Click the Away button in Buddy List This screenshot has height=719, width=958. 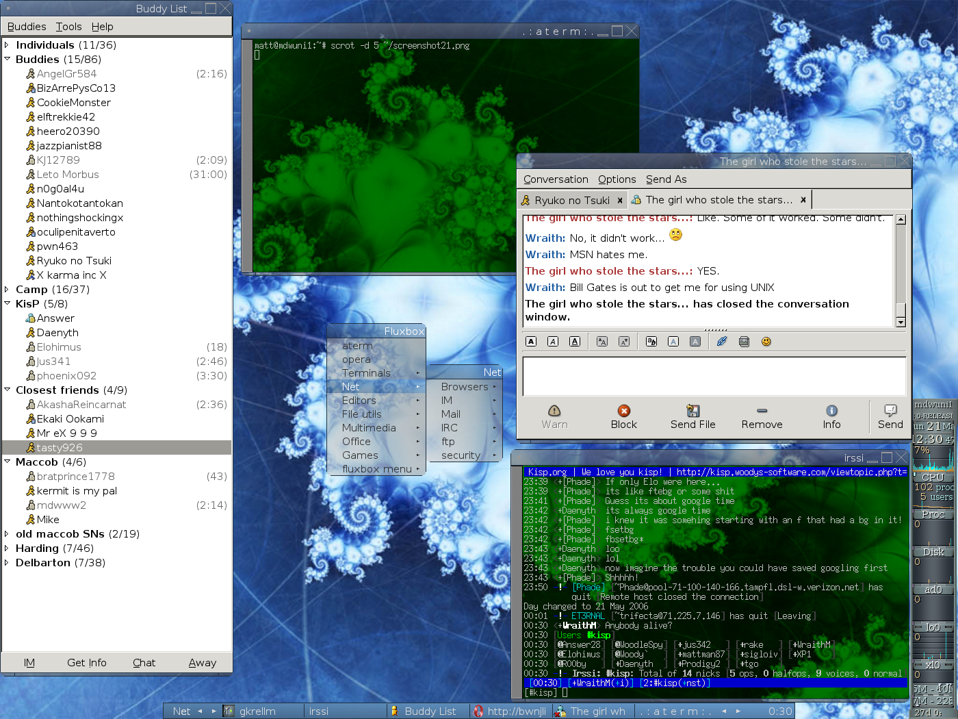point(202,663)
